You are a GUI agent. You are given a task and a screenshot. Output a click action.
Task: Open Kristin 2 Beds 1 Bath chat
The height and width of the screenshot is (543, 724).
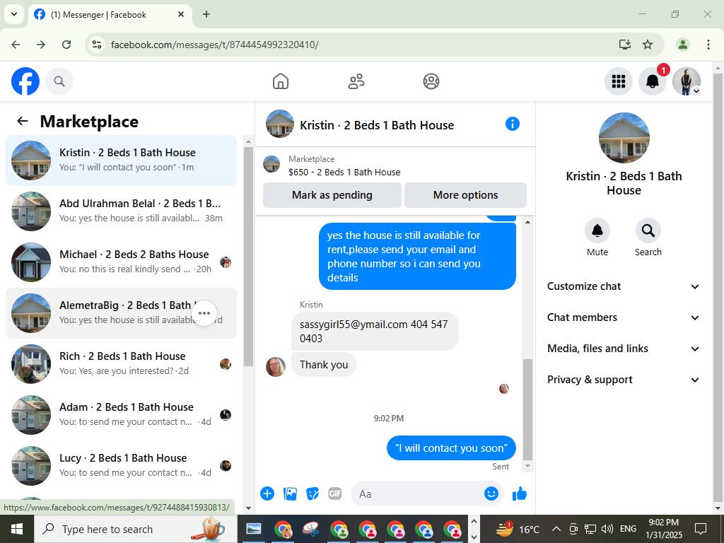[x=121, y=160]
